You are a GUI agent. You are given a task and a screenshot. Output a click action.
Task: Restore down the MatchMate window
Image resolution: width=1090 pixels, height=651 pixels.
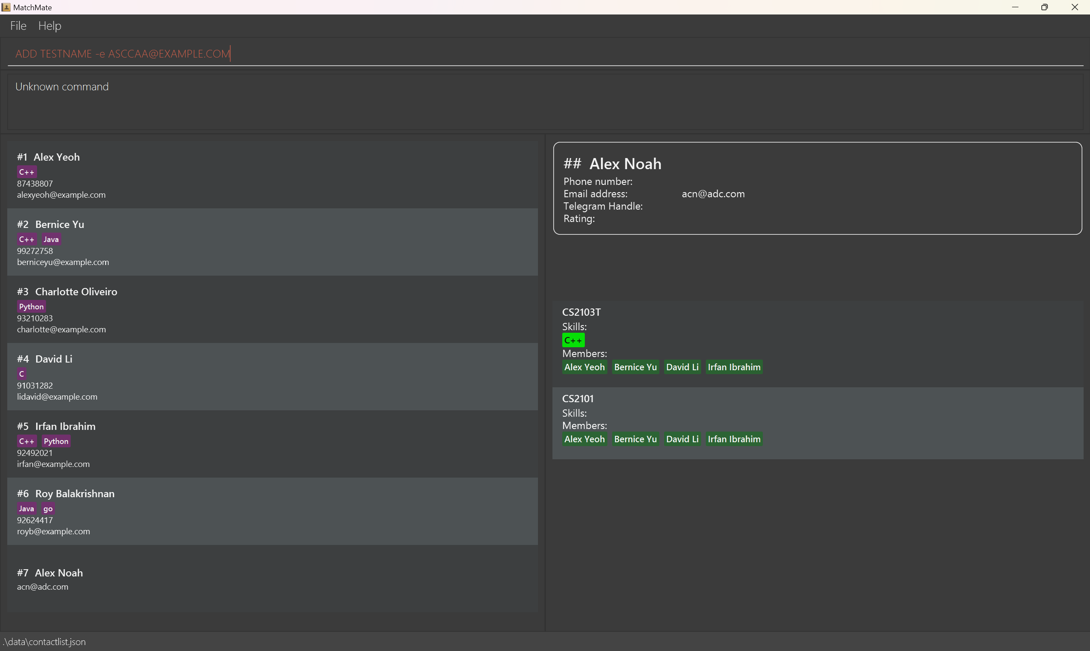click(1045, 7)
